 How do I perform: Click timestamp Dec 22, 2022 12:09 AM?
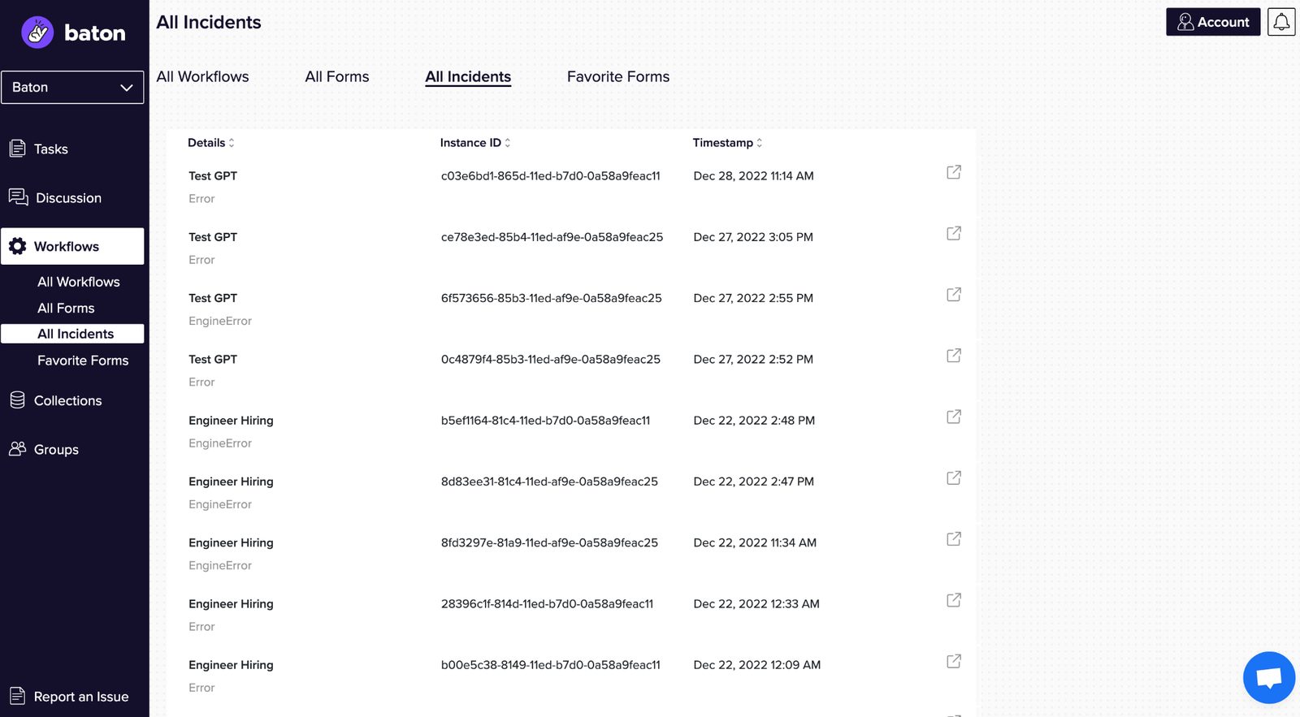click(756, 665)
